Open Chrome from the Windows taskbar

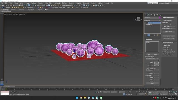[x=81, y=98]
